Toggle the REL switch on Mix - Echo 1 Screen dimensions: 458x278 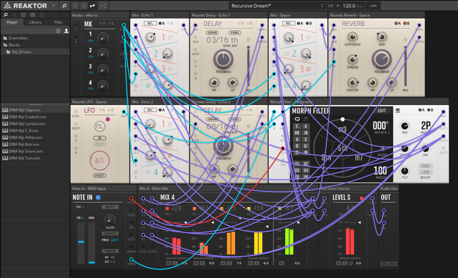point(150,23)
